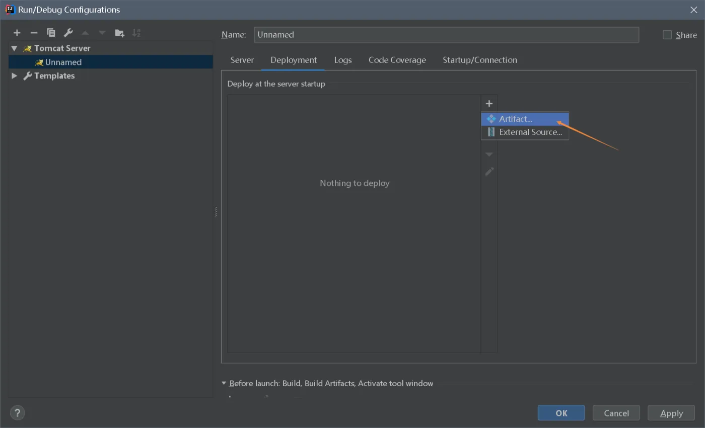Switch to the Deployment tab

294,60
